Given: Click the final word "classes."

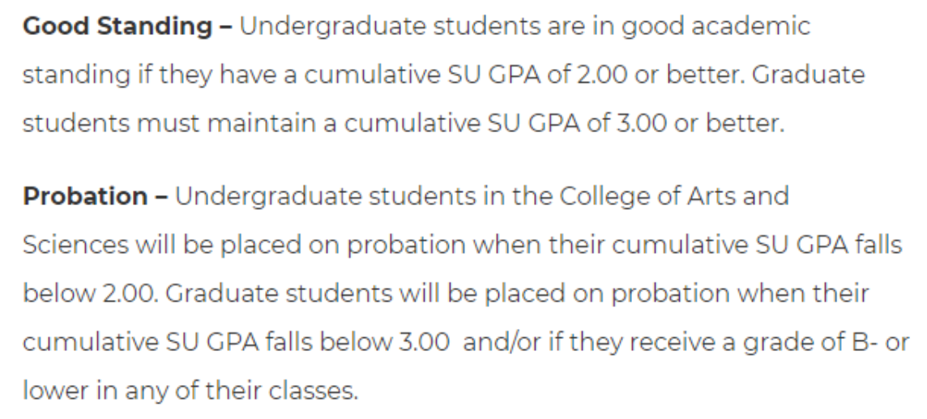Looking at the screenshot, I should (311, 392).
